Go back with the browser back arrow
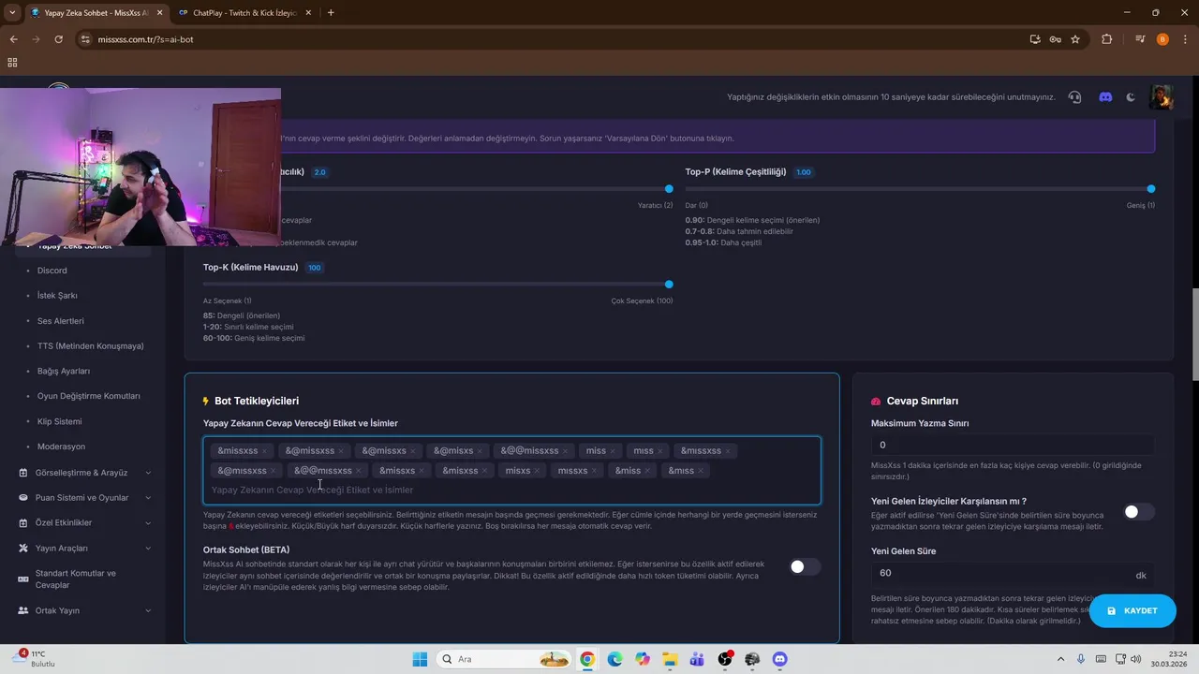This screenshot has width=1199, height=674. click(x=13, y=39)
